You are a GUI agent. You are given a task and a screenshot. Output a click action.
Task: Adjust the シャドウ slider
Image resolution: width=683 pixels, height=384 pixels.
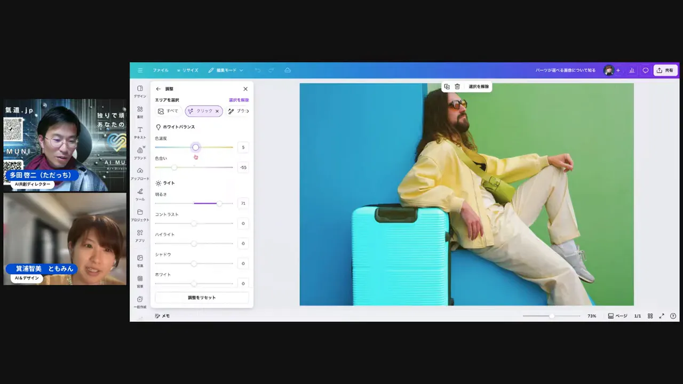[x=194, y=263]
